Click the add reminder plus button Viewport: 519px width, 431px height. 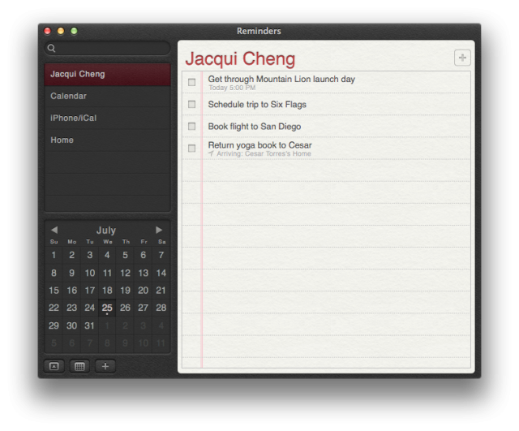462,58
